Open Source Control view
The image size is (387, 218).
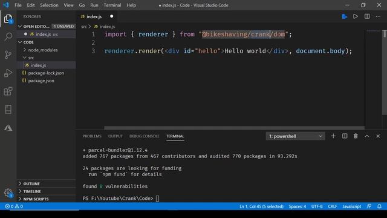coord(8,54)
